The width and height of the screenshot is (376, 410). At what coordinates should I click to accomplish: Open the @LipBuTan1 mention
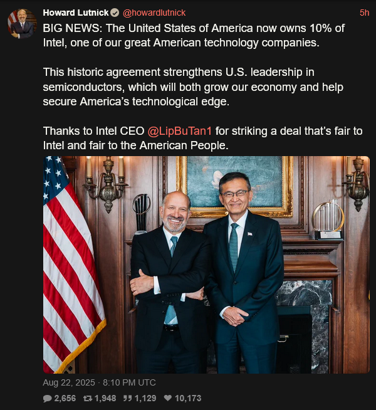179,131
